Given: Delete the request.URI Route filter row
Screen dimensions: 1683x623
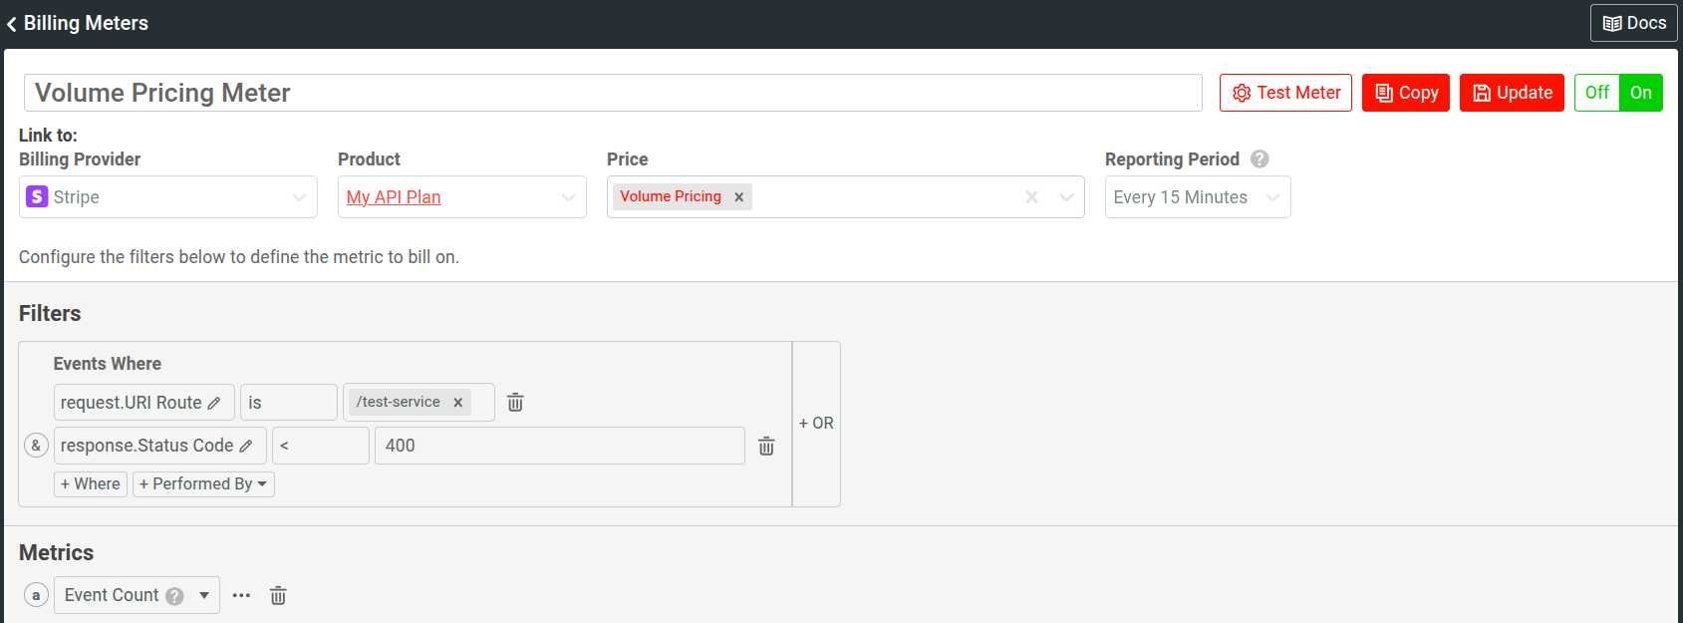Looking at the screenshot, I should coord(515,403).
